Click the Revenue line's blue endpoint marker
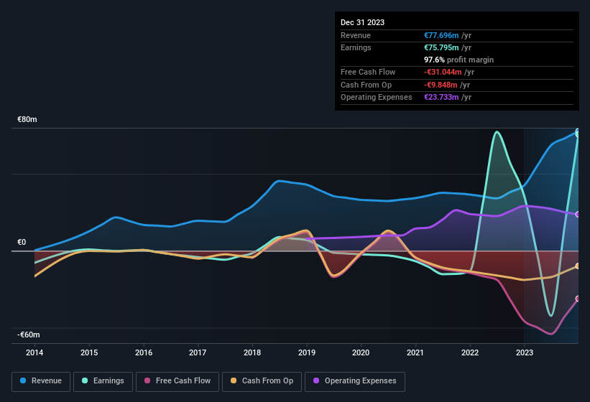 [x=578, y=133]
